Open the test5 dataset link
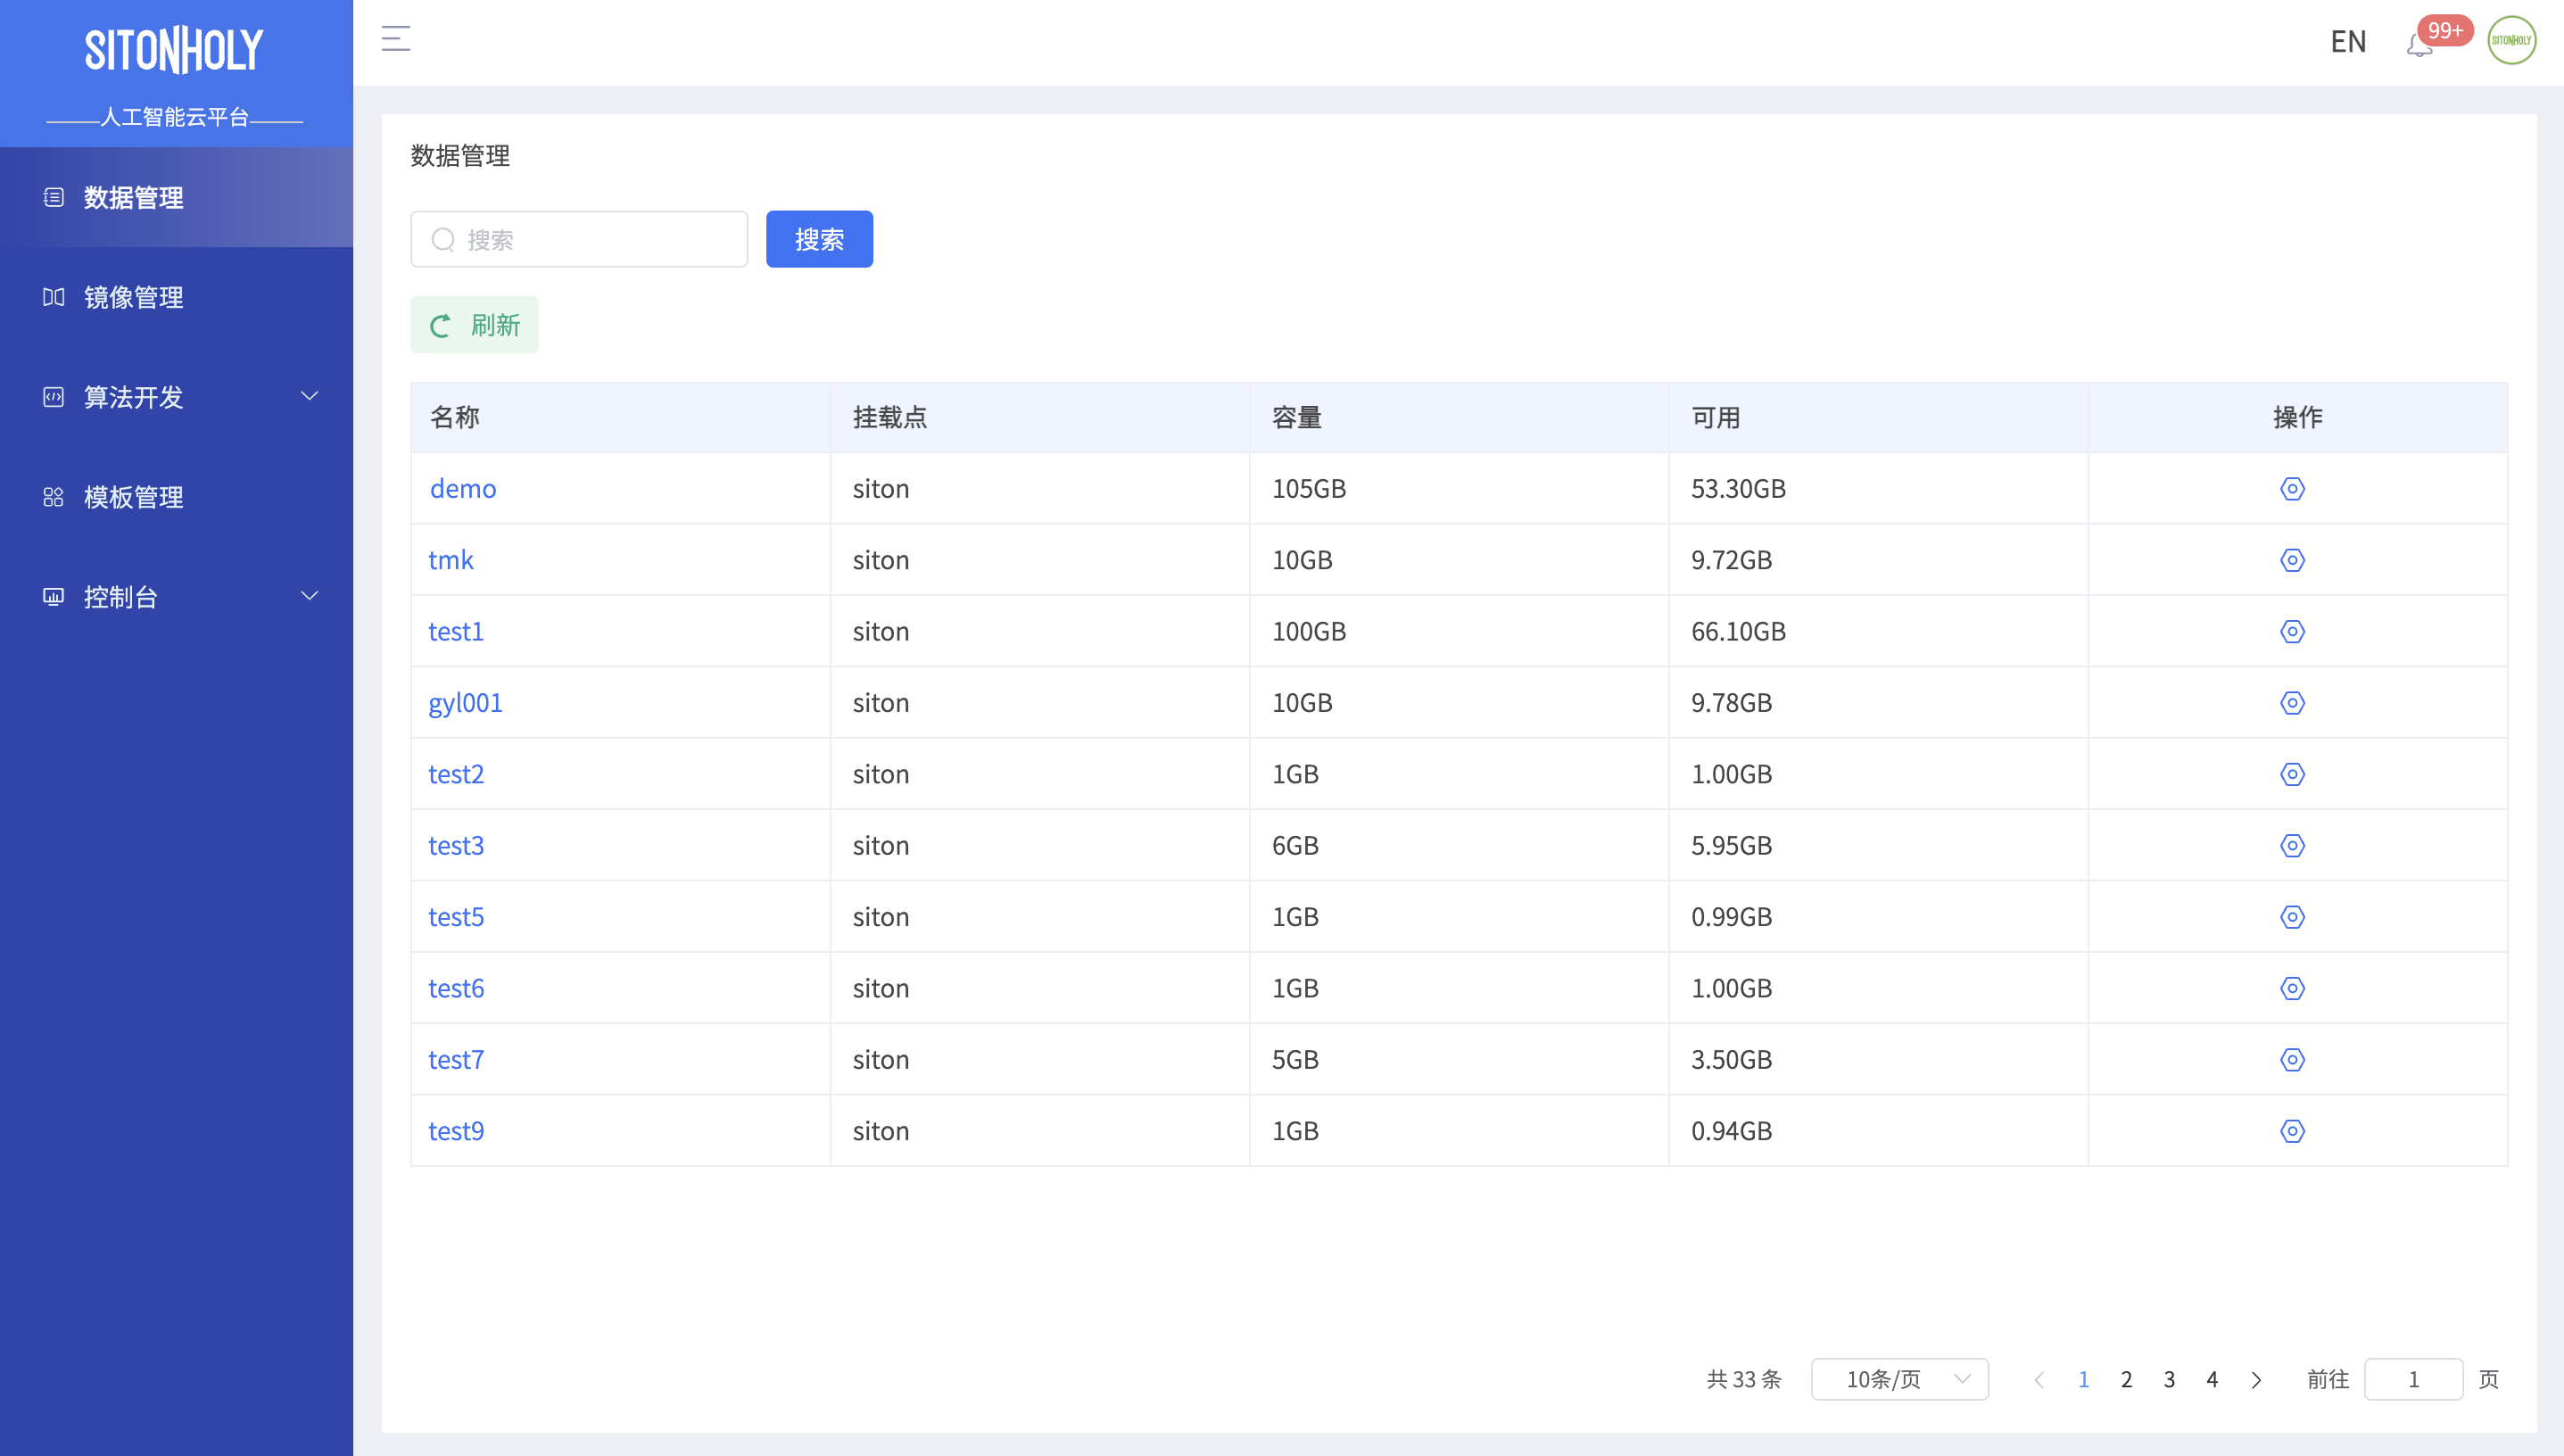This screenshot has height=1456, width=2564. click(x=456, y=917)
